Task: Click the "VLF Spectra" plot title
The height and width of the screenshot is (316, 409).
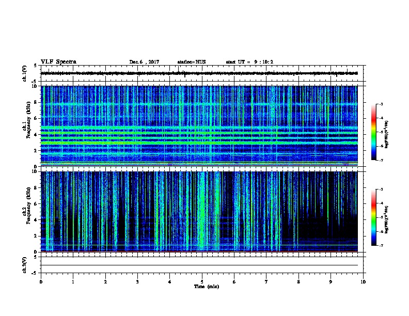Action: click(58, 62)
